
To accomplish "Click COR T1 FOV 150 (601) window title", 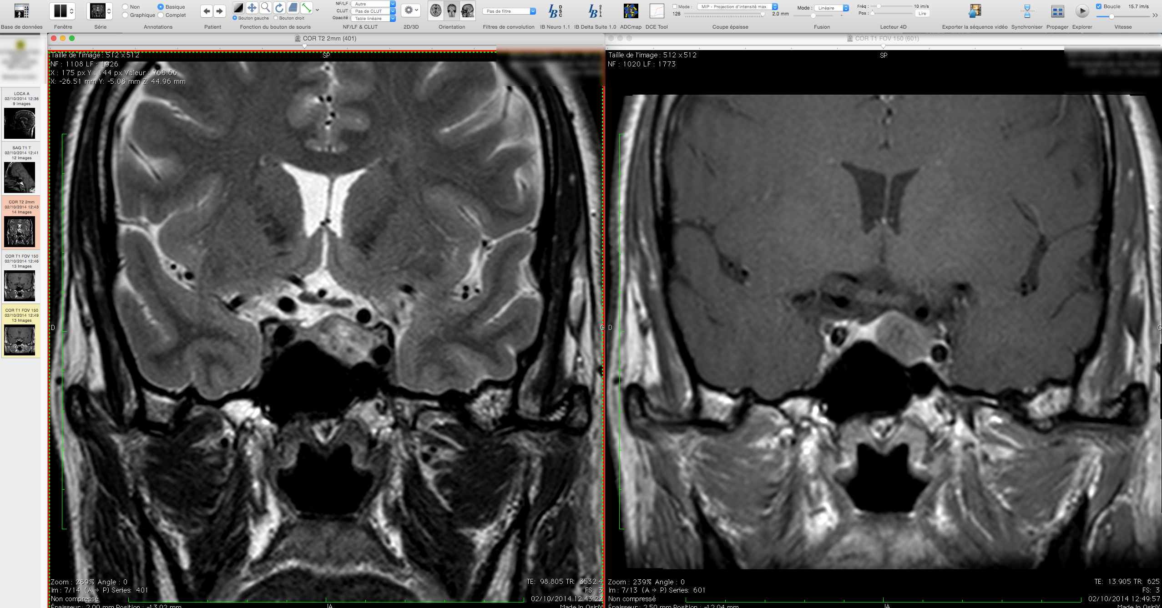I will (x=887, y=38).
